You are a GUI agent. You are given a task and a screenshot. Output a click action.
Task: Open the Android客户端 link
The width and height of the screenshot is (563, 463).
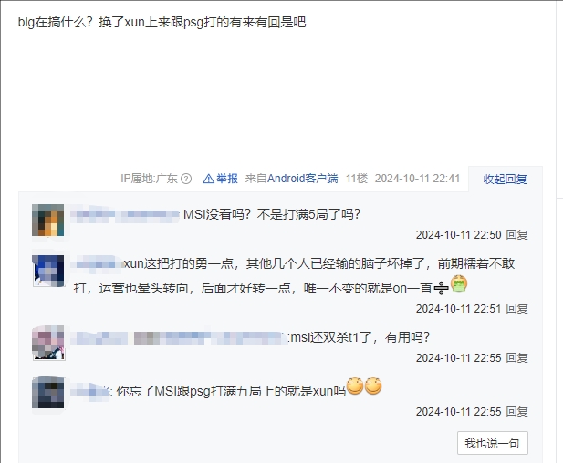[x=303, y=179]
